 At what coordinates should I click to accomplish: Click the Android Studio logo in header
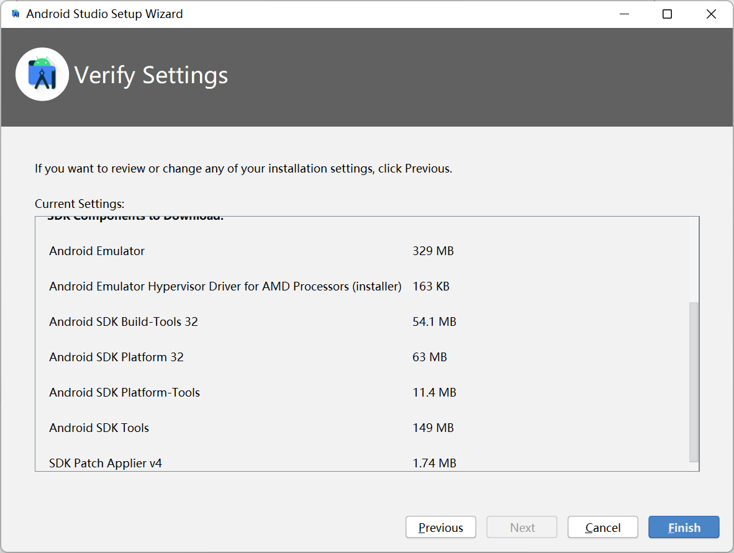[42, 74]
